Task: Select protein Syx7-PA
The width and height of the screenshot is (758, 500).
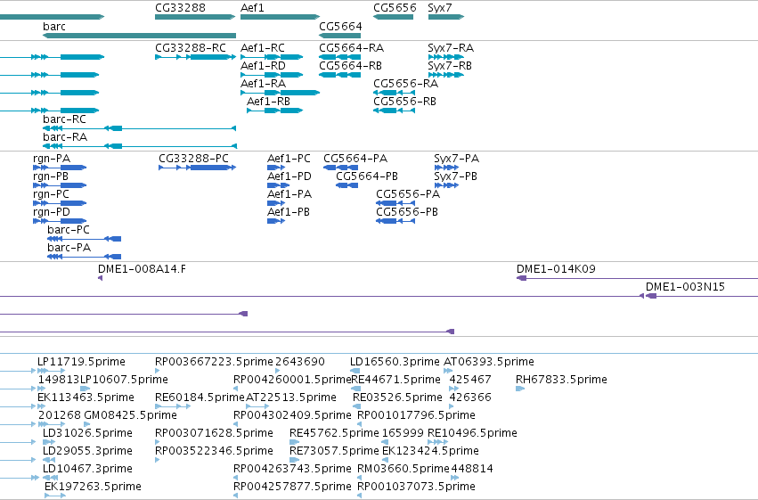Action: pyautogui.click(x=456, y=159)
